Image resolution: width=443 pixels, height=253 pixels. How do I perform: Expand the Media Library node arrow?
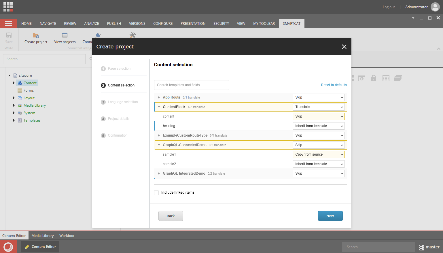pyautogui.click(x=14, y=105)
